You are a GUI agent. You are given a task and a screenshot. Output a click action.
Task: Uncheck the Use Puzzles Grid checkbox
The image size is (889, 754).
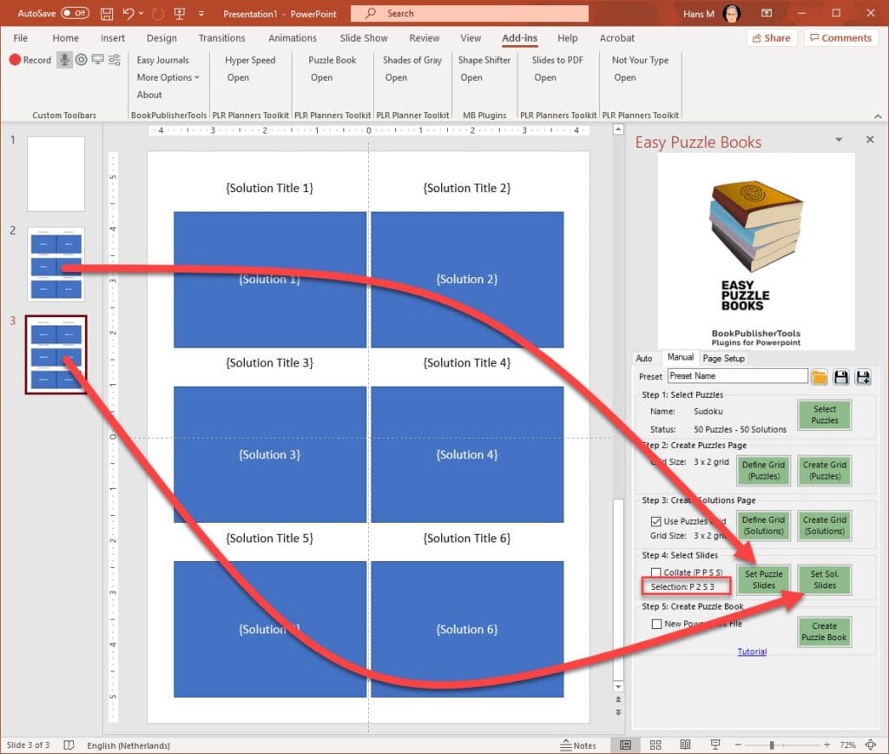click(x=656, y=521)
